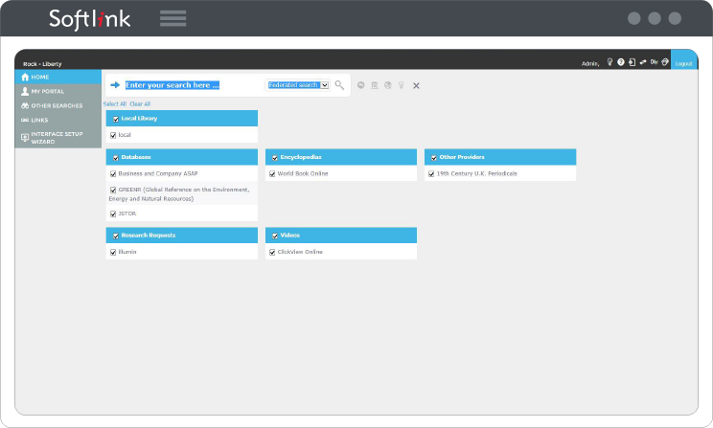Click the blue arrow beside search box

tap(115, 85)
